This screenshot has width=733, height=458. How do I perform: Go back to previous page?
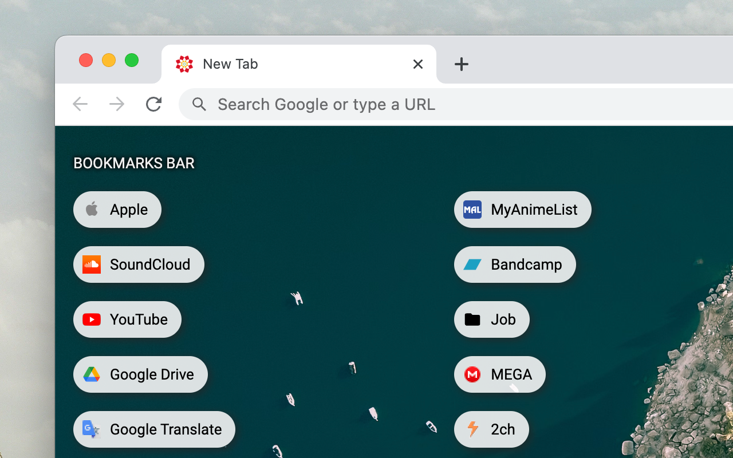(80, 104)
